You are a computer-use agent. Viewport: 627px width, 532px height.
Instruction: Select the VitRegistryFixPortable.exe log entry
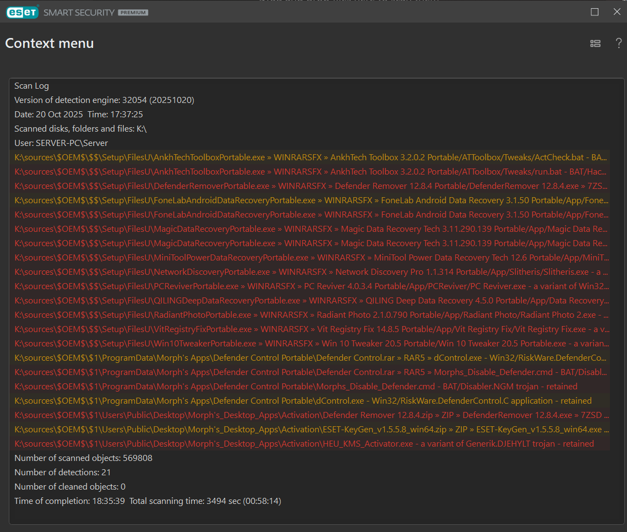click(312, 329)
